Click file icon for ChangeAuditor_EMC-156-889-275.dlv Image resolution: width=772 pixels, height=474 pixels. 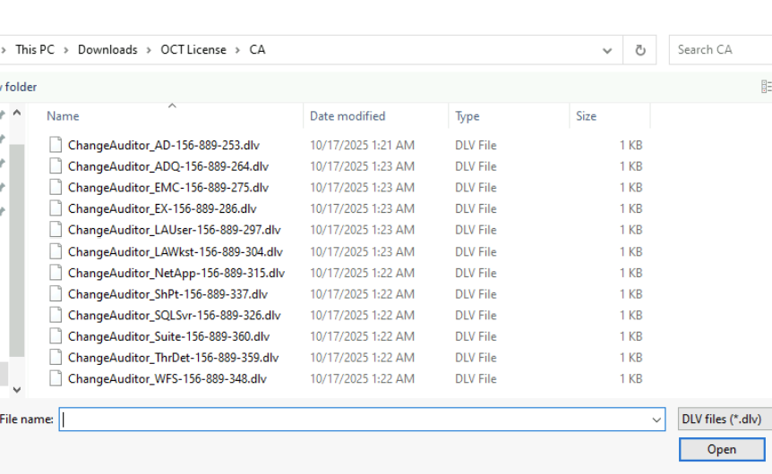point(56,187)
